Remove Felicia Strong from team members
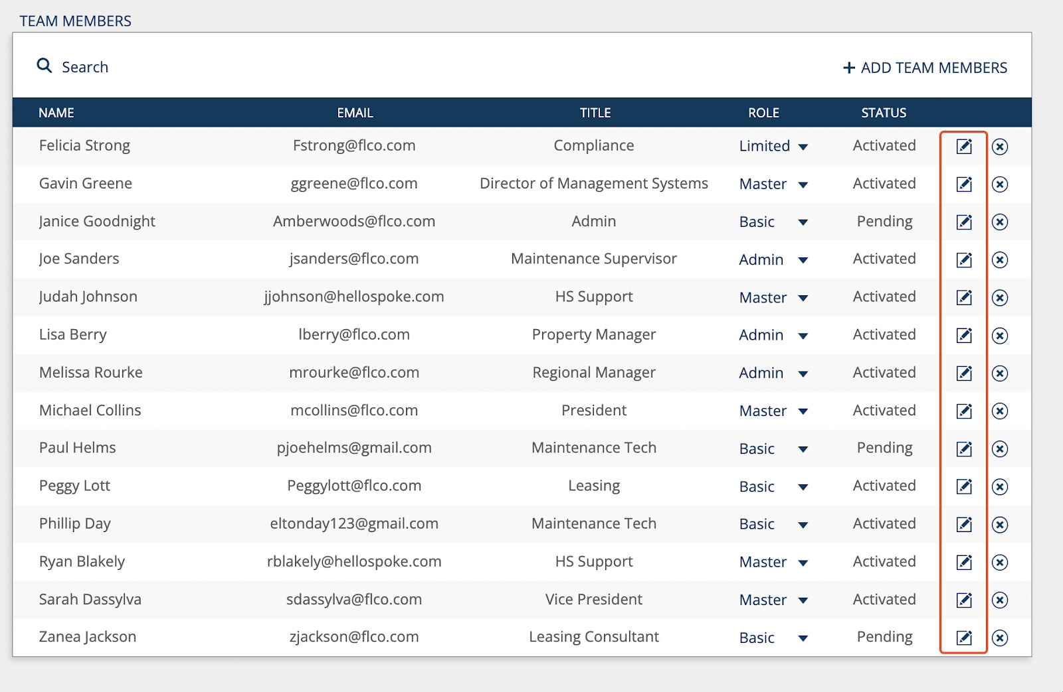1063x692 pixels. [x=1000, y=146]
